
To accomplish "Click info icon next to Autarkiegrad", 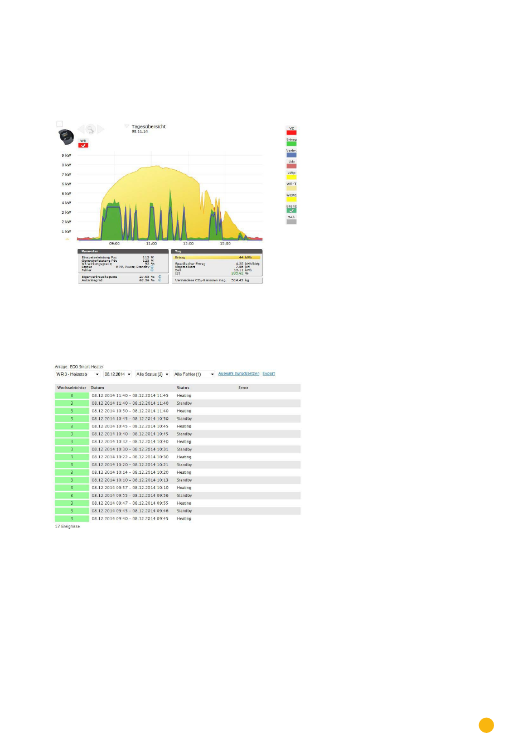I will pyautogui.click(x=159, y=280).
